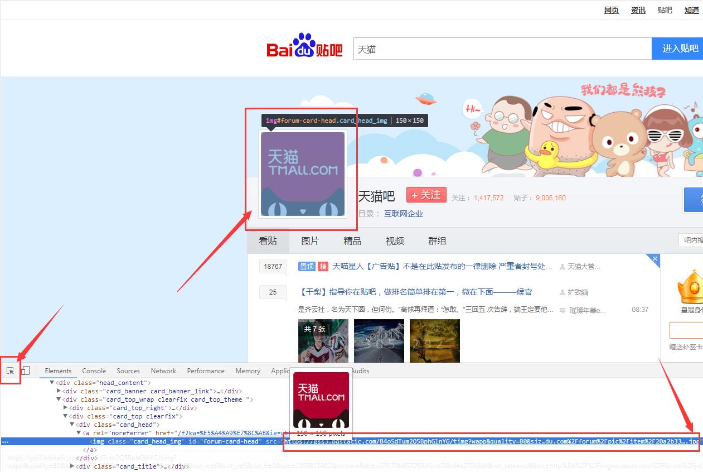Click the red 精 badge on the pinned post
This screenshot has width=703, height=472.
pos(323,267)
